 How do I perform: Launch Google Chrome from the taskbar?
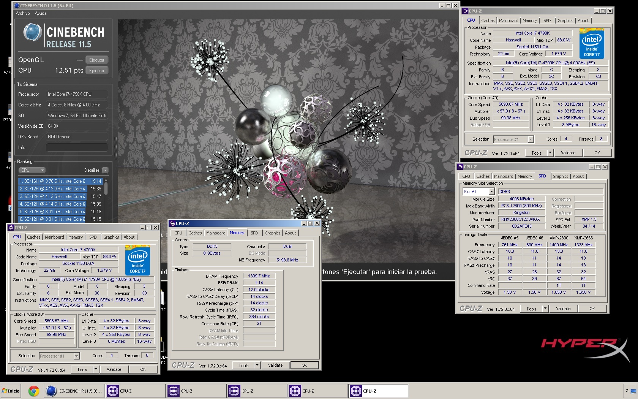click(34, 391)
